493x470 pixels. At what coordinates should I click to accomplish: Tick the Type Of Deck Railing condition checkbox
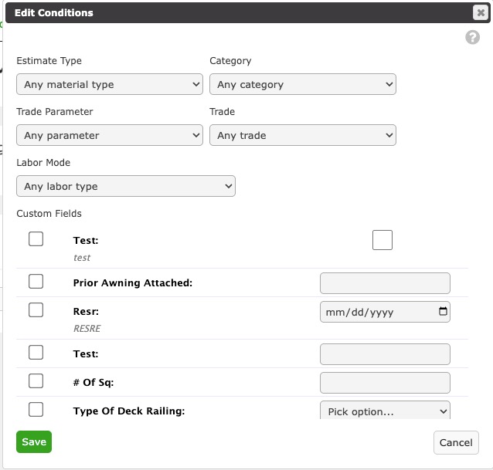point(36,409)
